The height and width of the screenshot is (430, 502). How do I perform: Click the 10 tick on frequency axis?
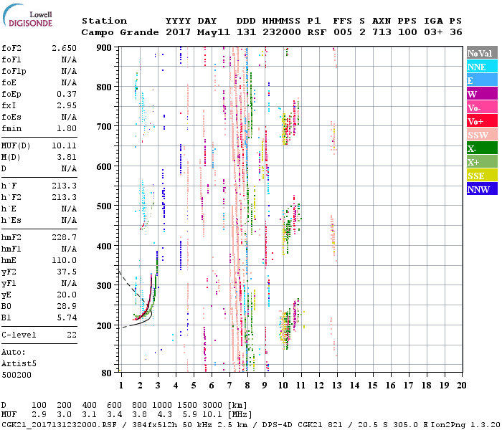[x=284, y=386]
